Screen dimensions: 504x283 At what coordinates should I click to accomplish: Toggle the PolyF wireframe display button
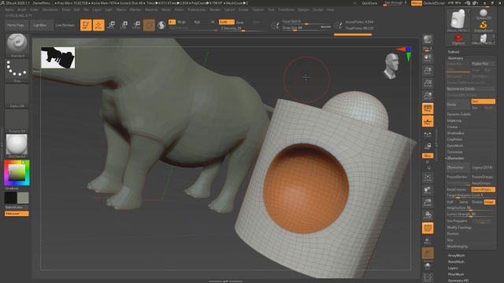coord(428,228)
